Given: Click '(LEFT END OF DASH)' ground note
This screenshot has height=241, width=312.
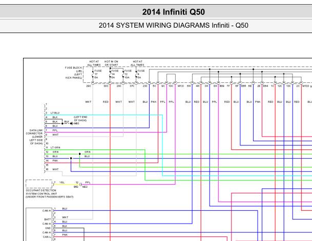Looking at the screenshot, I should pos(80,119).
